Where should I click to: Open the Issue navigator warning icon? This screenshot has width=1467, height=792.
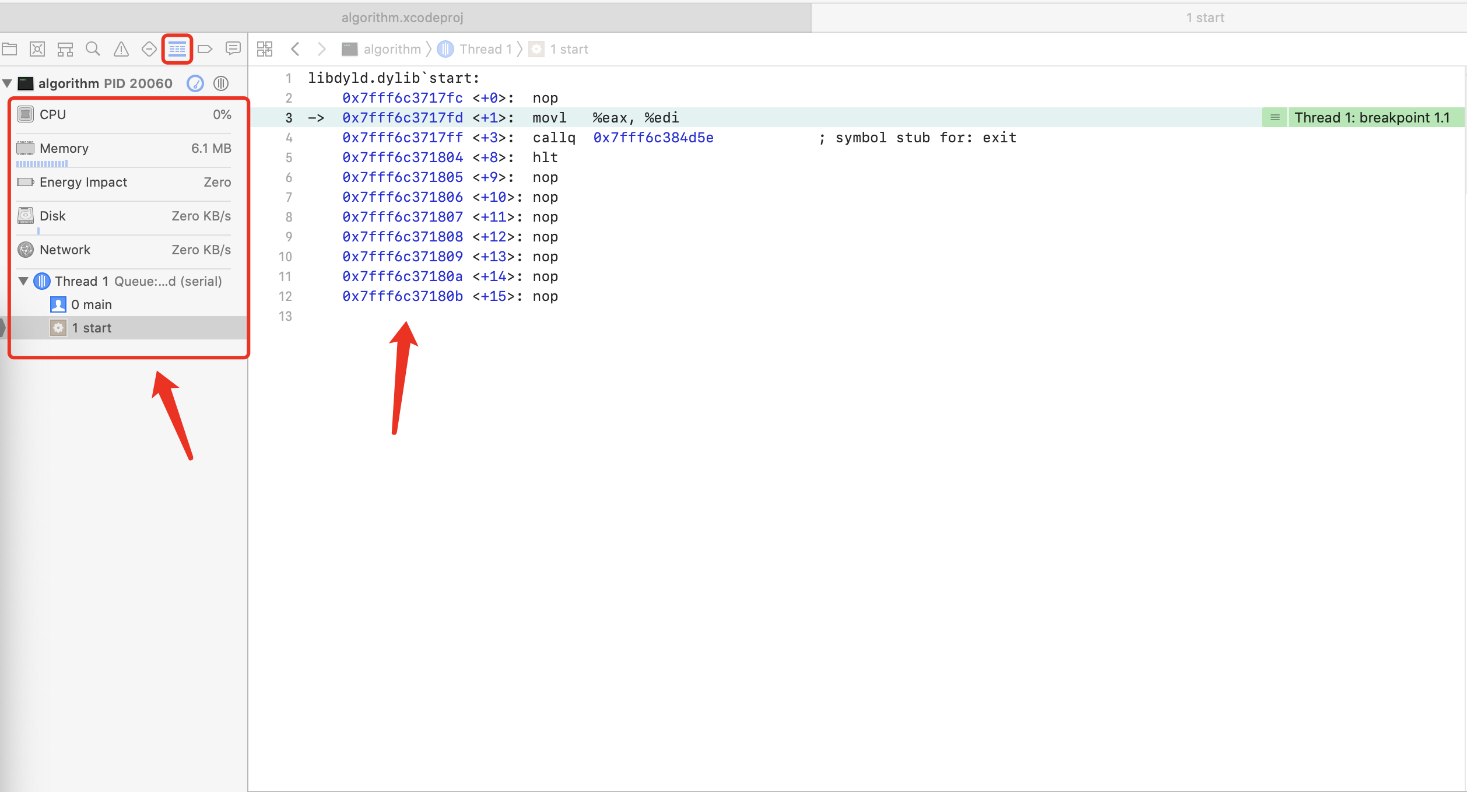[121, 49]
